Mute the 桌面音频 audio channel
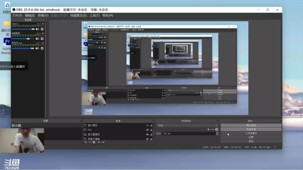 coord(37,39)
